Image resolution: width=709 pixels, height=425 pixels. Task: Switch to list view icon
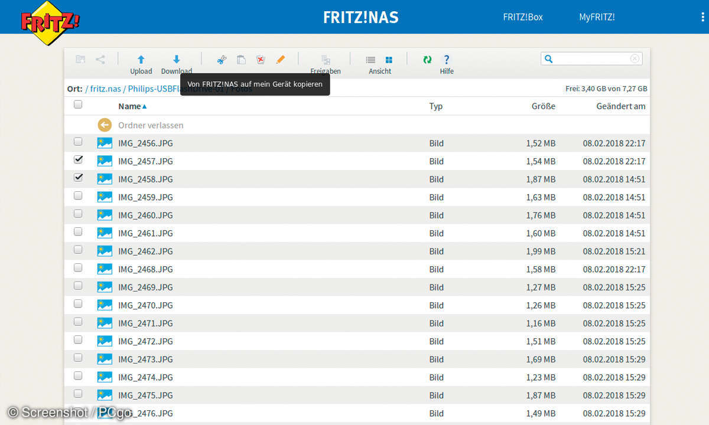370,60
